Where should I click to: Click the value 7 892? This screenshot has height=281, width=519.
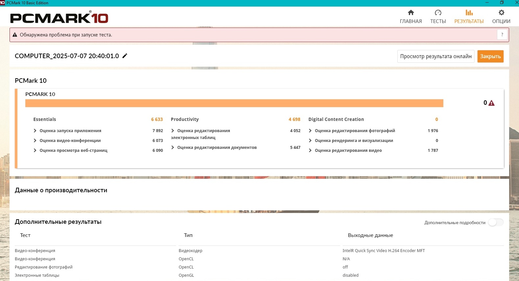tap(158, 131)
